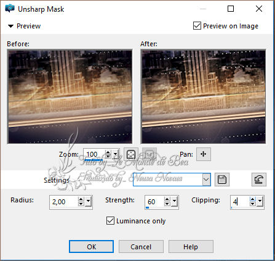
Task: Uncheck the Luminance only checkbox
Action: (110, 221)
